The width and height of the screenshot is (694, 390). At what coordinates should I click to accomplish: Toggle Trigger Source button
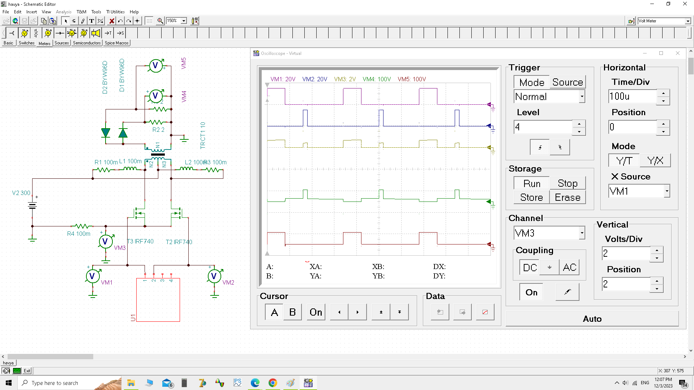pos(567,82)
